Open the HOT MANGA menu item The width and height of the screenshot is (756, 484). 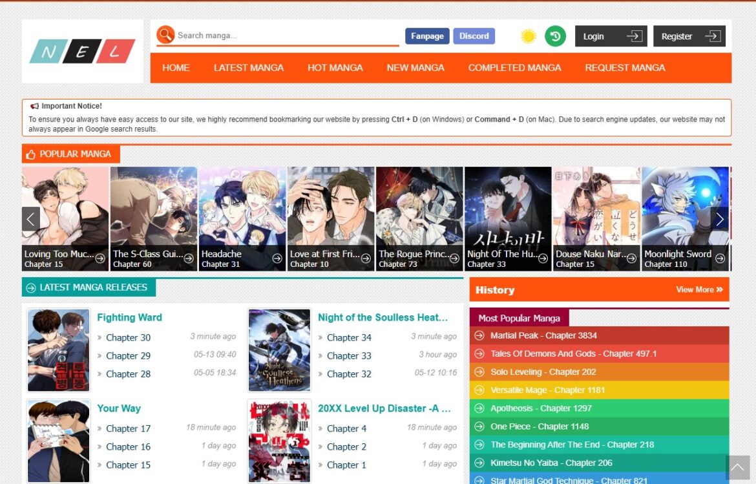(x=335, y=68)
